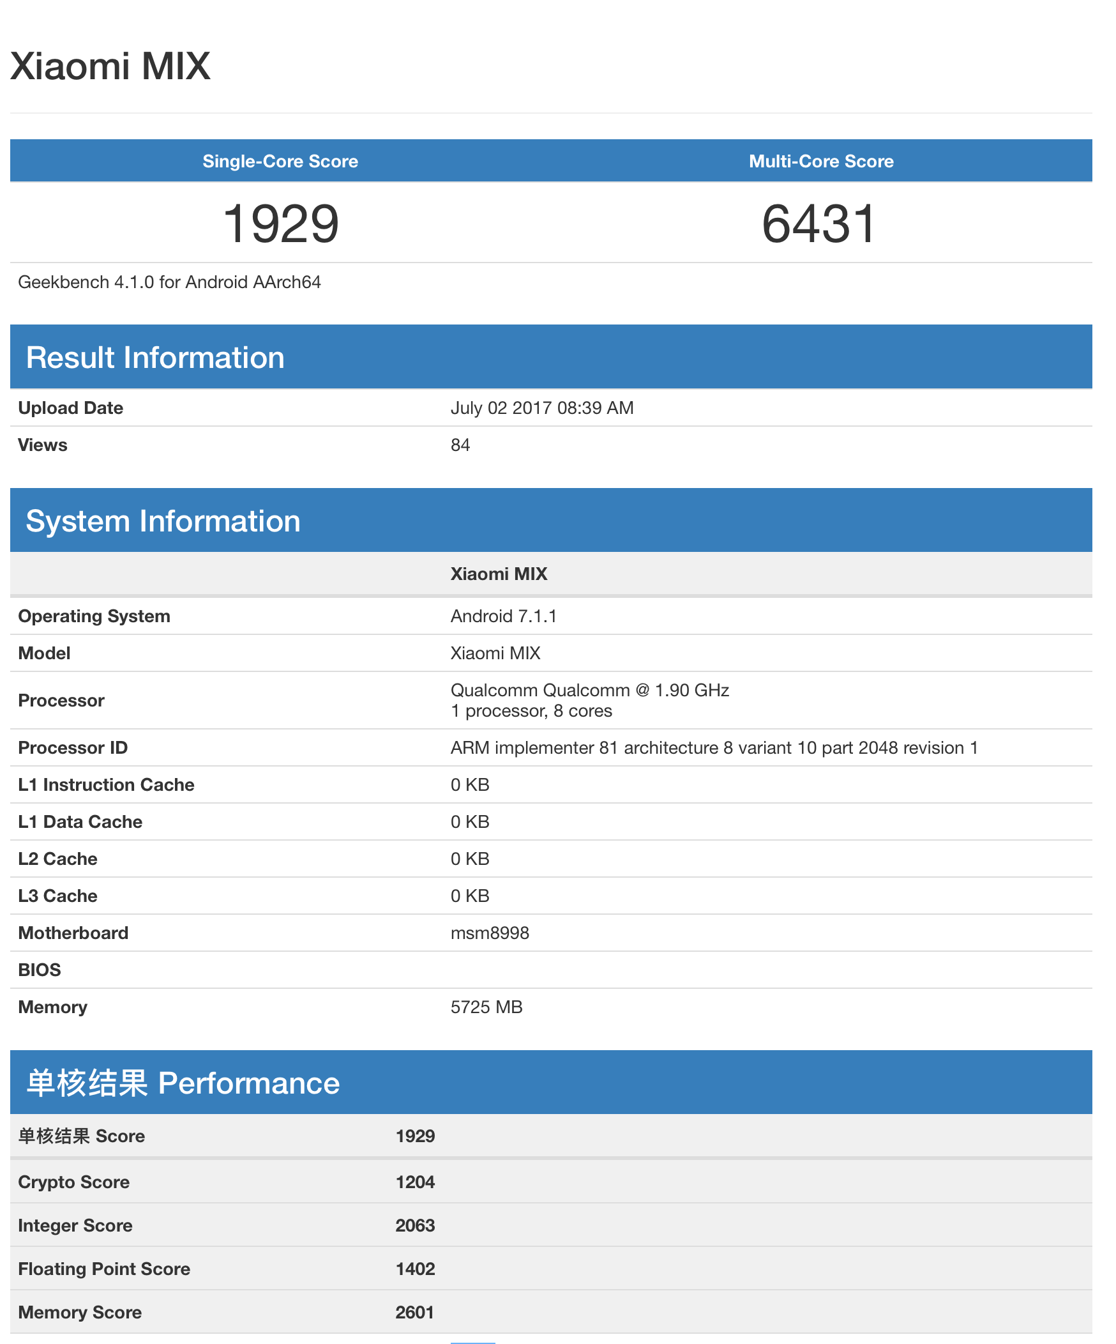Viewport: 1116px width, 1344px height.
Task: Click the Result Information section header
Action: (155, 357)
